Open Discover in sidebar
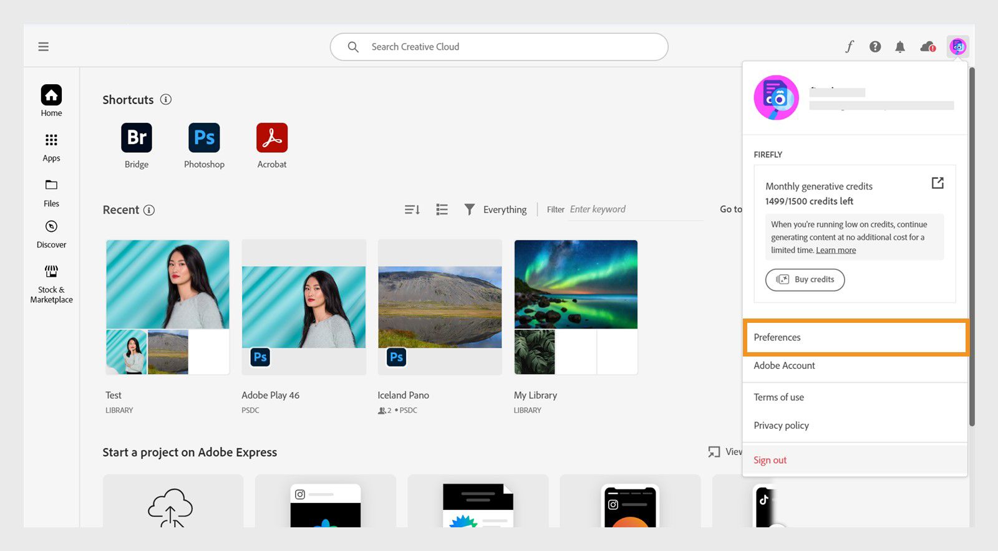Screen dimensions: 998x551 (51, 234)
